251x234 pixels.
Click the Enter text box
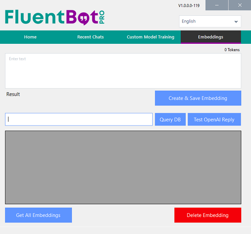[x=123, y=71]
